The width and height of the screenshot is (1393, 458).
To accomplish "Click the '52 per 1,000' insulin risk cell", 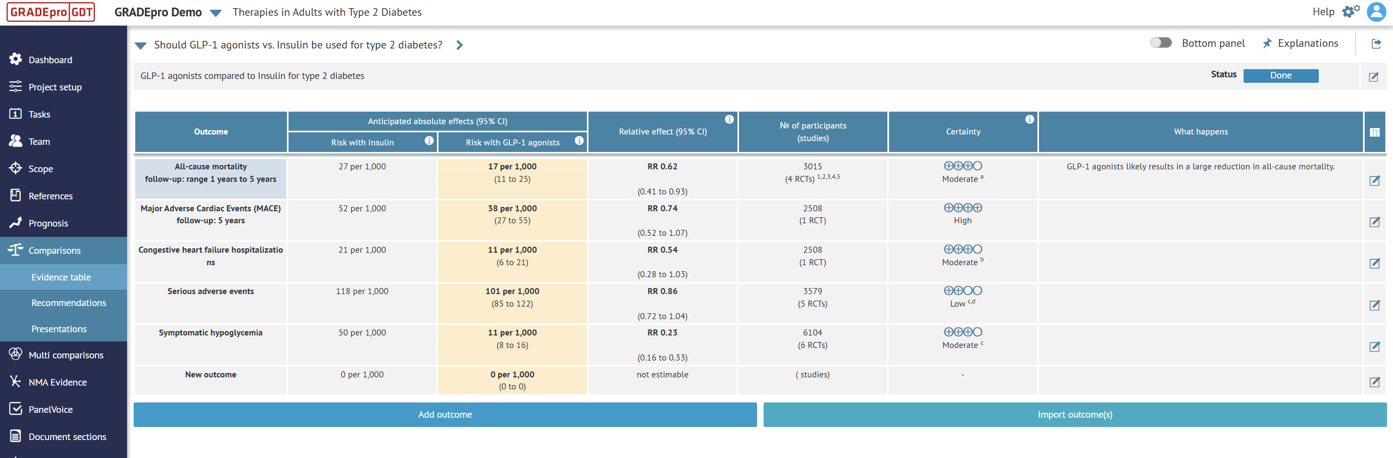I will pos(362,220).
